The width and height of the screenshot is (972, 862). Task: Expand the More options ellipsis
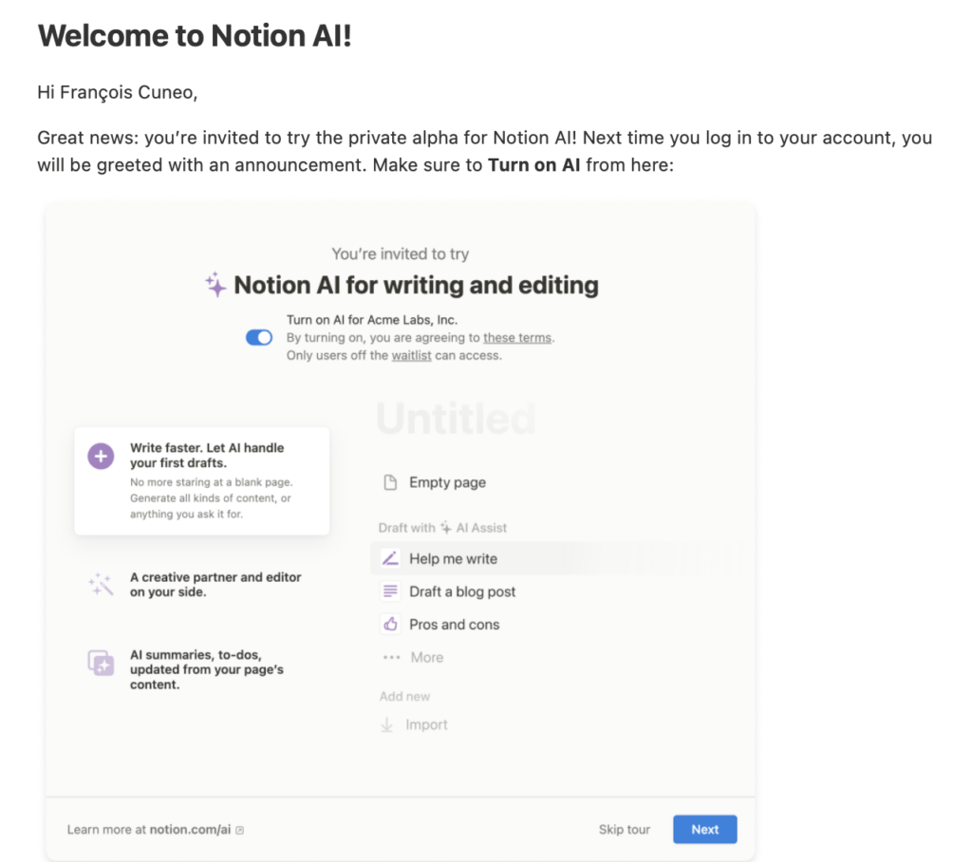tap(392, 658)
